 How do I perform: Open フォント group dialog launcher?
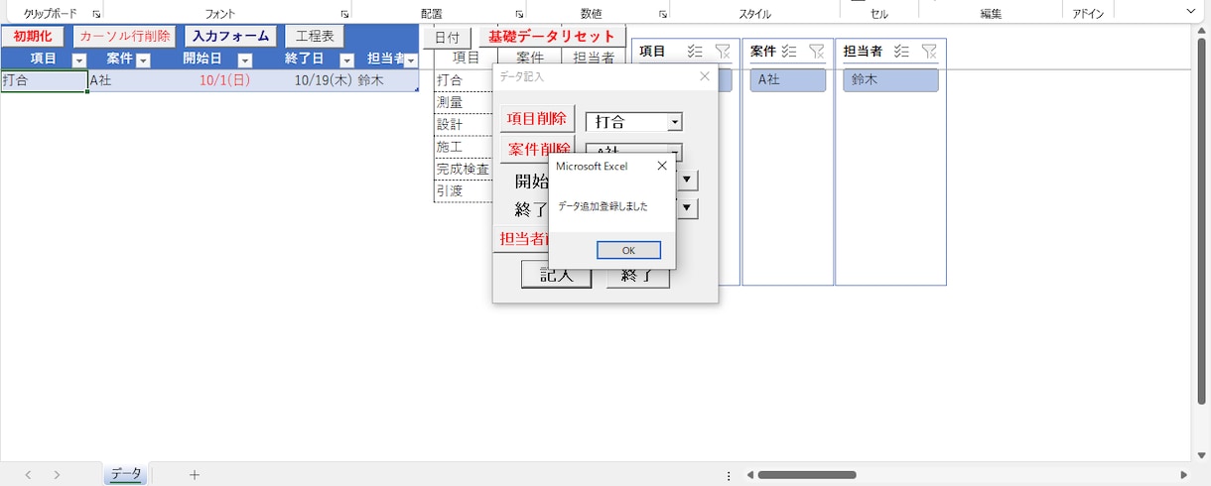pos(344,14)
